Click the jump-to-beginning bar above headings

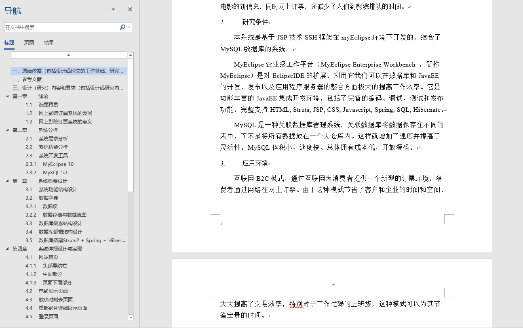(69, 55)
